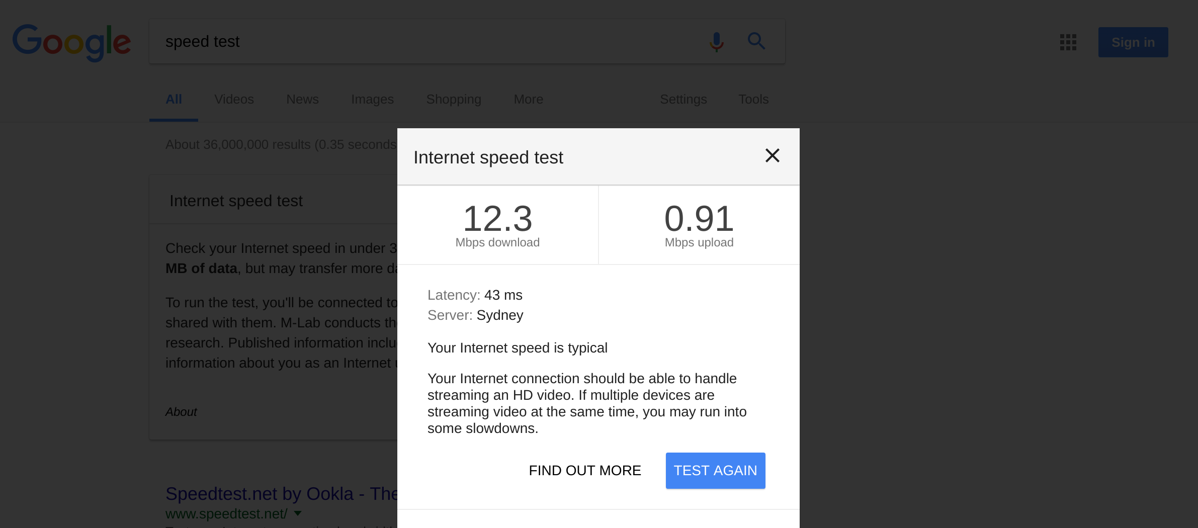
Task: Open the More search categories menu
Action: (x=528, y=100)
